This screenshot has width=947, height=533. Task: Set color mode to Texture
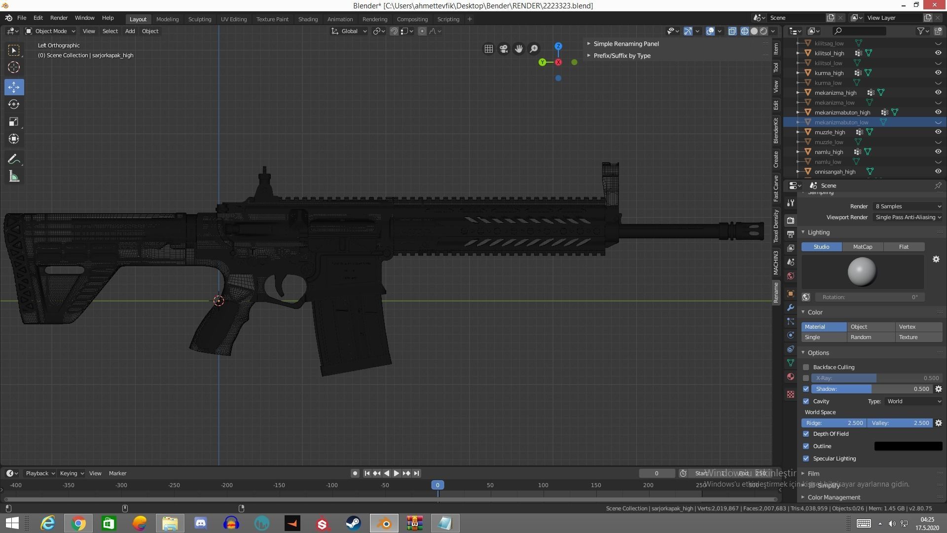[x=919, y=338]
